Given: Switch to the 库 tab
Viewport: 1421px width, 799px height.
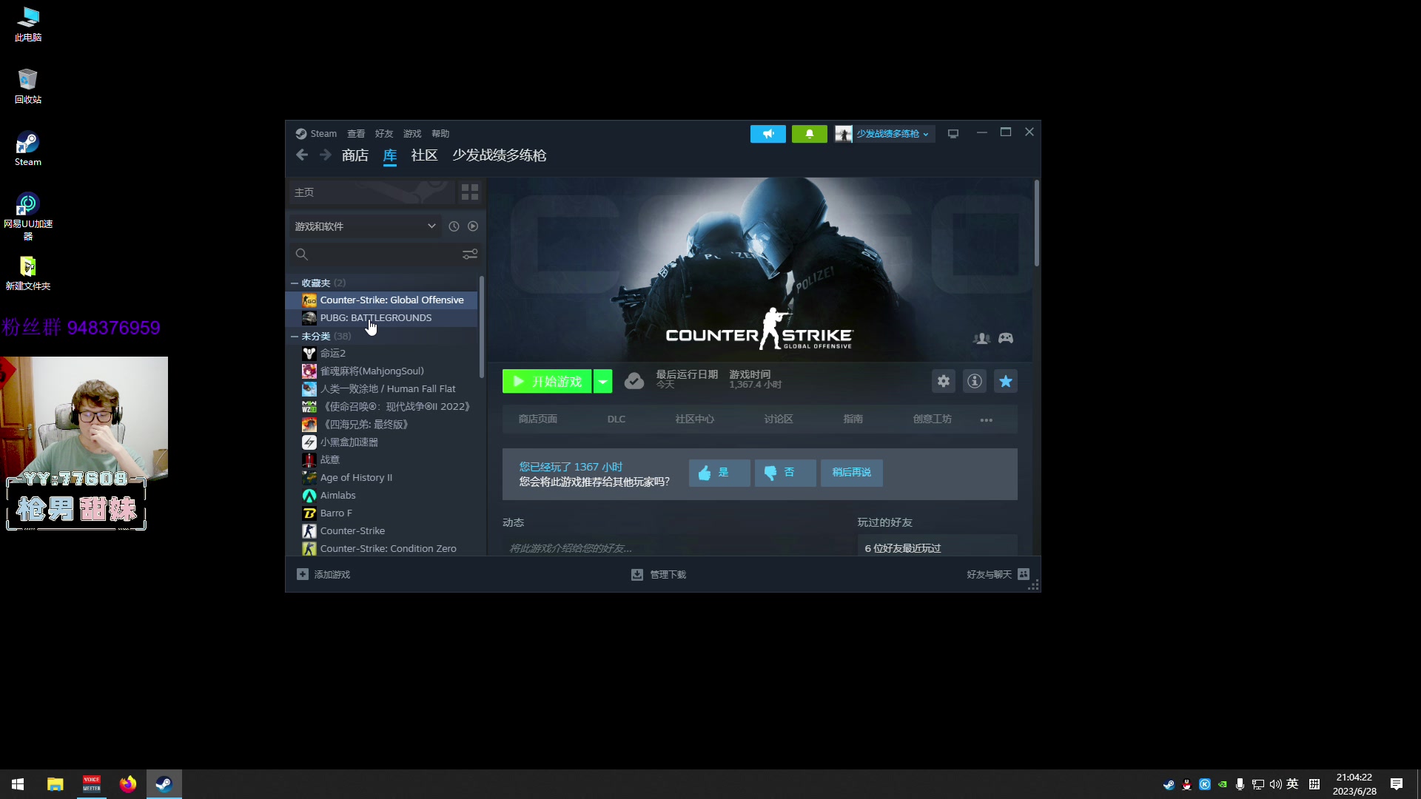Looking at the screenshot, I should point(390,155).
